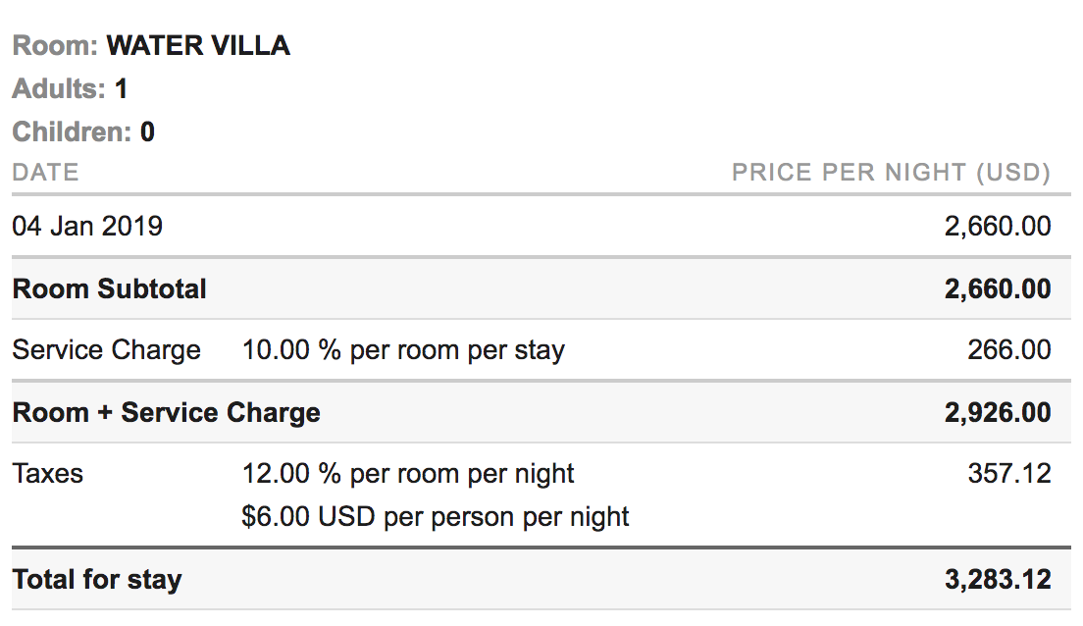Click the Total for stay label
The image size is (1083, 626).
pos(97,580)
